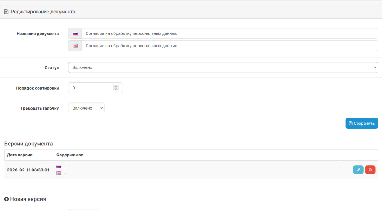Decrease sort order with the down arrow
382x211 pixels.
[116, 89]
